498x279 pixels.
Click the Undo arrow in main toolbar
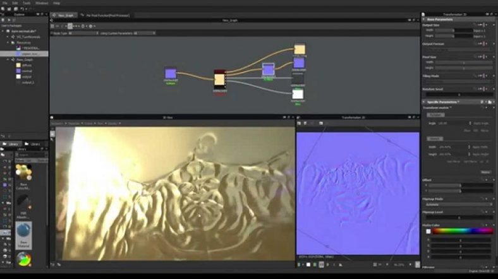(22, 9)
